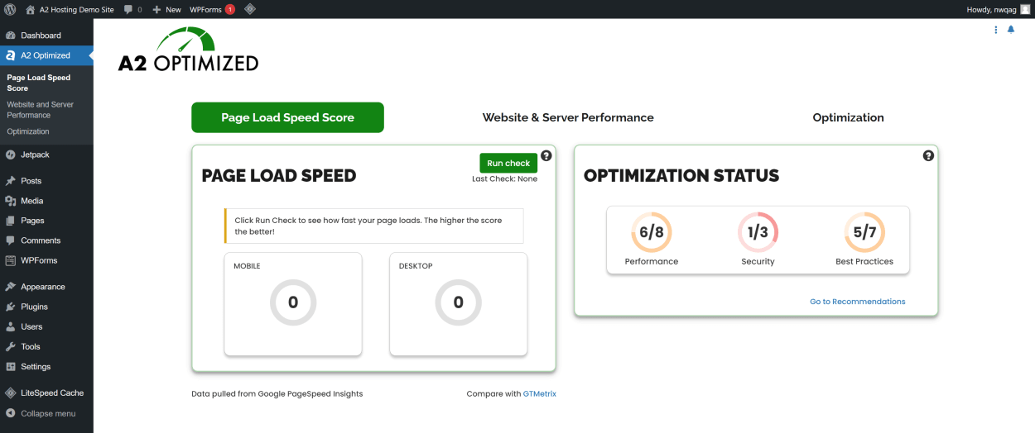Open Website and Server Performance submenu item

(x=40, y=110)
